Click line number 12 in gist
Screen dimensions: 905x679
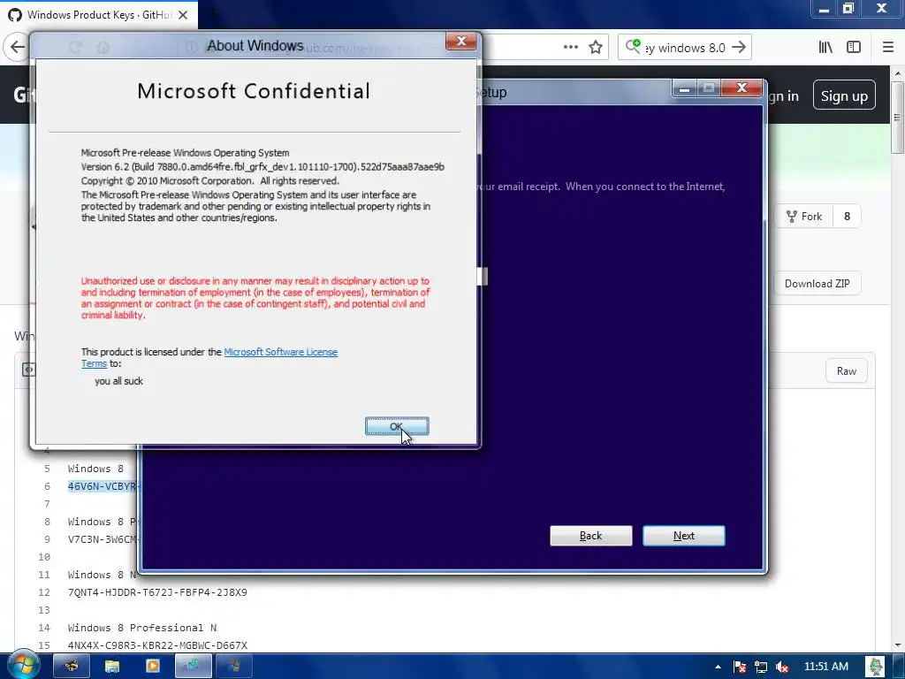44,592
